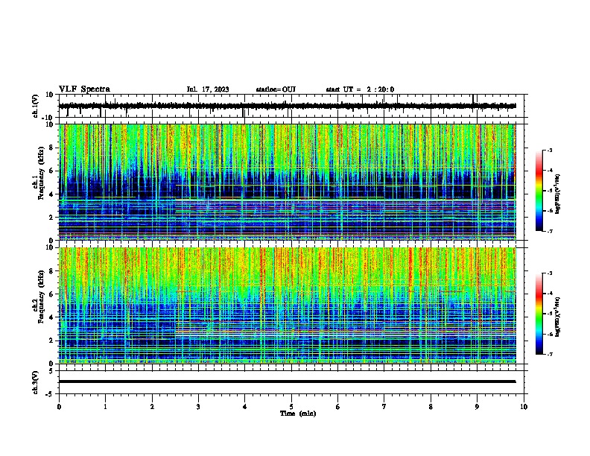Image resolution: width=590 pixels, height=456 pixels.
Task: Click the 8 kHz tick on ch.1 spectrogram
Action: [51, 148]
